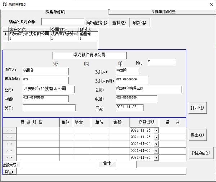
Task: Open first row delivery date dropdown
Action: coord(156,130)
